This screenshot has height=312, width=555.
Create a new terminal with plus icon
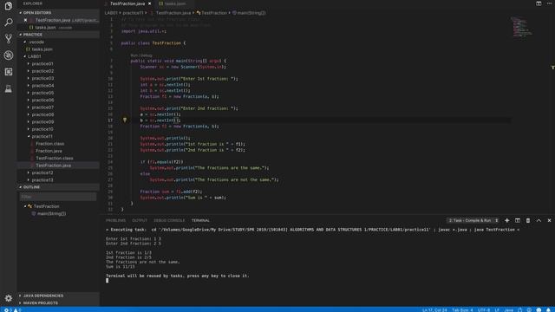click(x=506, y=220)
